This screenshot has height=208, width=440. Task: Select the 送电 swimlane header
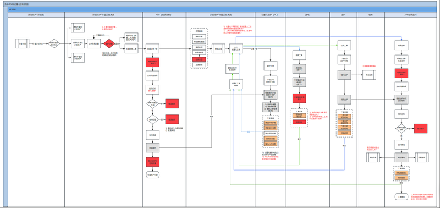pos(307,15)
